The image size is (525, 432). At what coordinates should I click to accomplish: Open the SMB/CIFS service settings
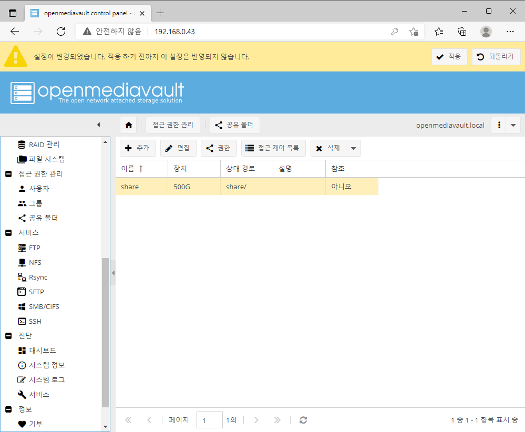click(38, 307)
